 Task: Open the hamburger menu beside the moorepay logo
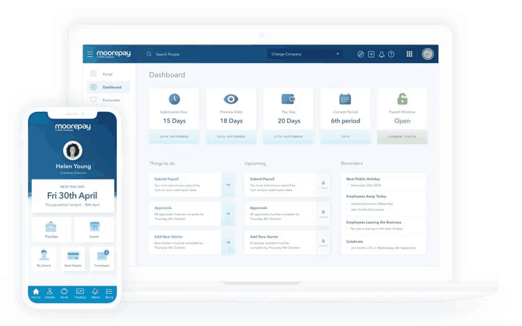(x=90, y=54)
